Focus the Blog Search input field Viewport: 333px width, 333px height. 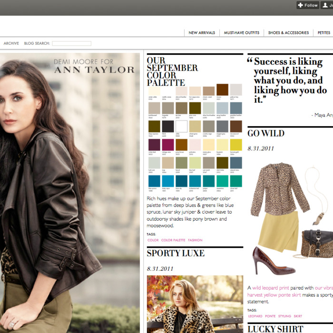click(x=72, y=43)
